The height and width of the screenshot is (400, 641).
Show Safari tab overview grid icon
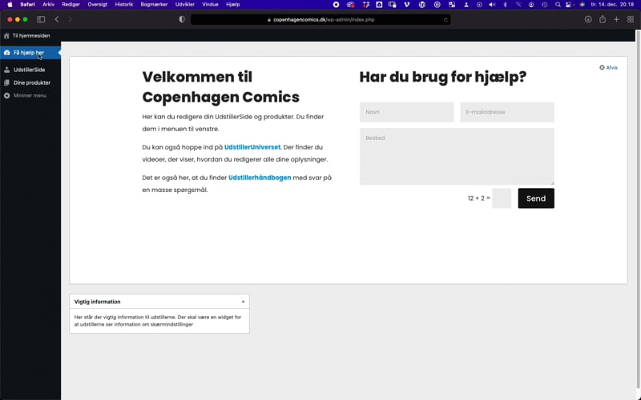point(631,19)
